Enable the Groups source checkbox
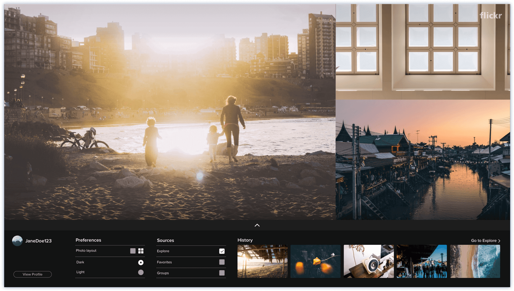The height and width of the screenshot is (291, 514). tap(222, 273)
